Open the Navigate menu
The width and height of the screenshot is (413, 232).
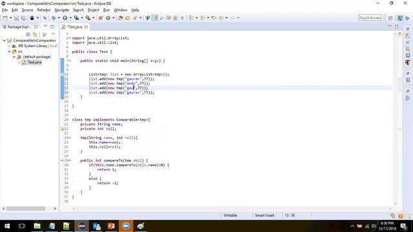(x=62, y=10)
